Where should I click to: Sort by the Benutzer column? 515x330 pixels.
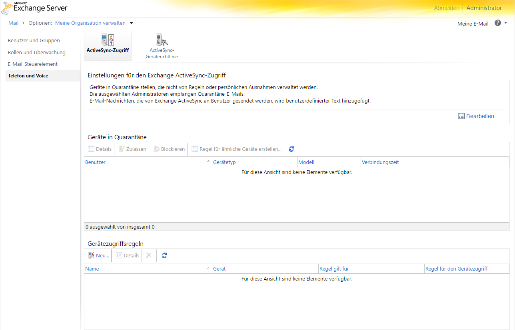(148, 162)
